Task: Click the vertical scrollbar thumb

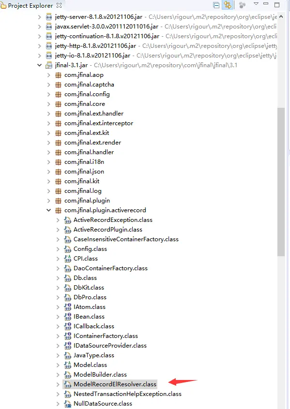Action: click(x=281, y=182)
